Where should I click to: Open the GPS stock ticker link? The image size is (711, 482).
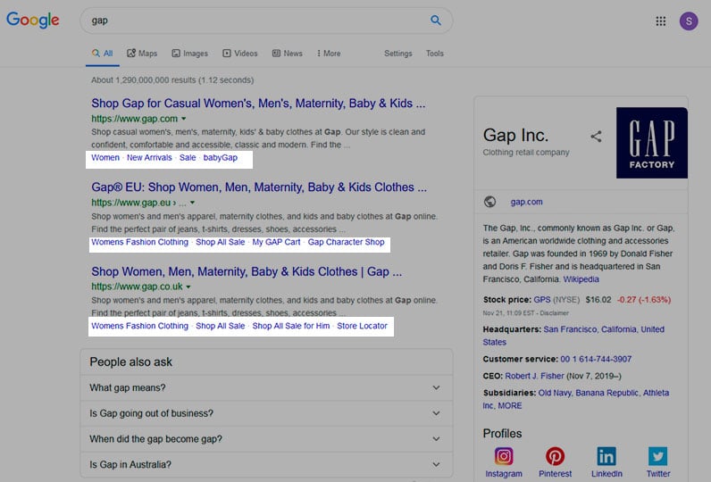click(x=542, y=299)
